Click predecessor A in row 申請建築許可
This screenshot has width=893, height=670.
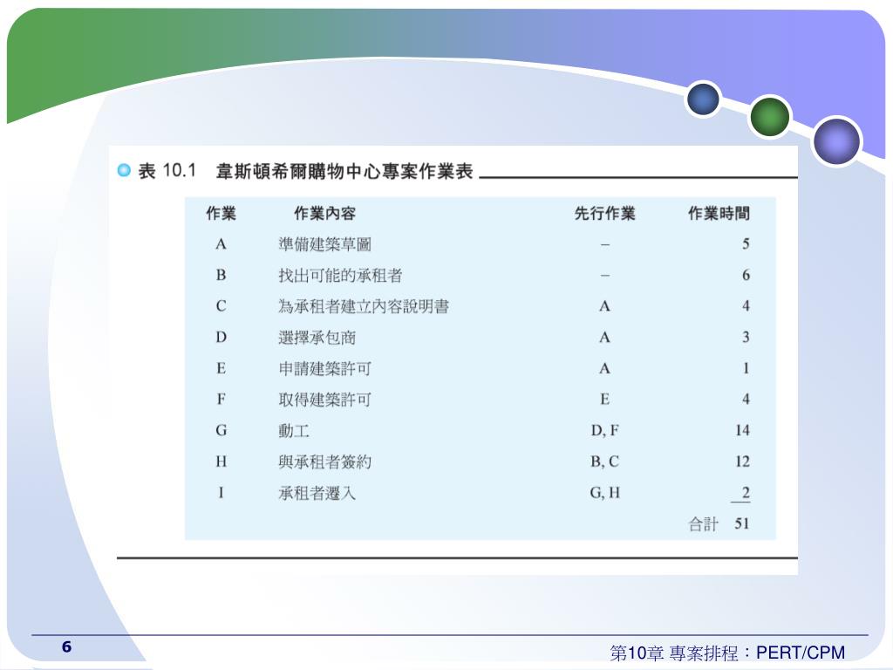coord(605,369)
